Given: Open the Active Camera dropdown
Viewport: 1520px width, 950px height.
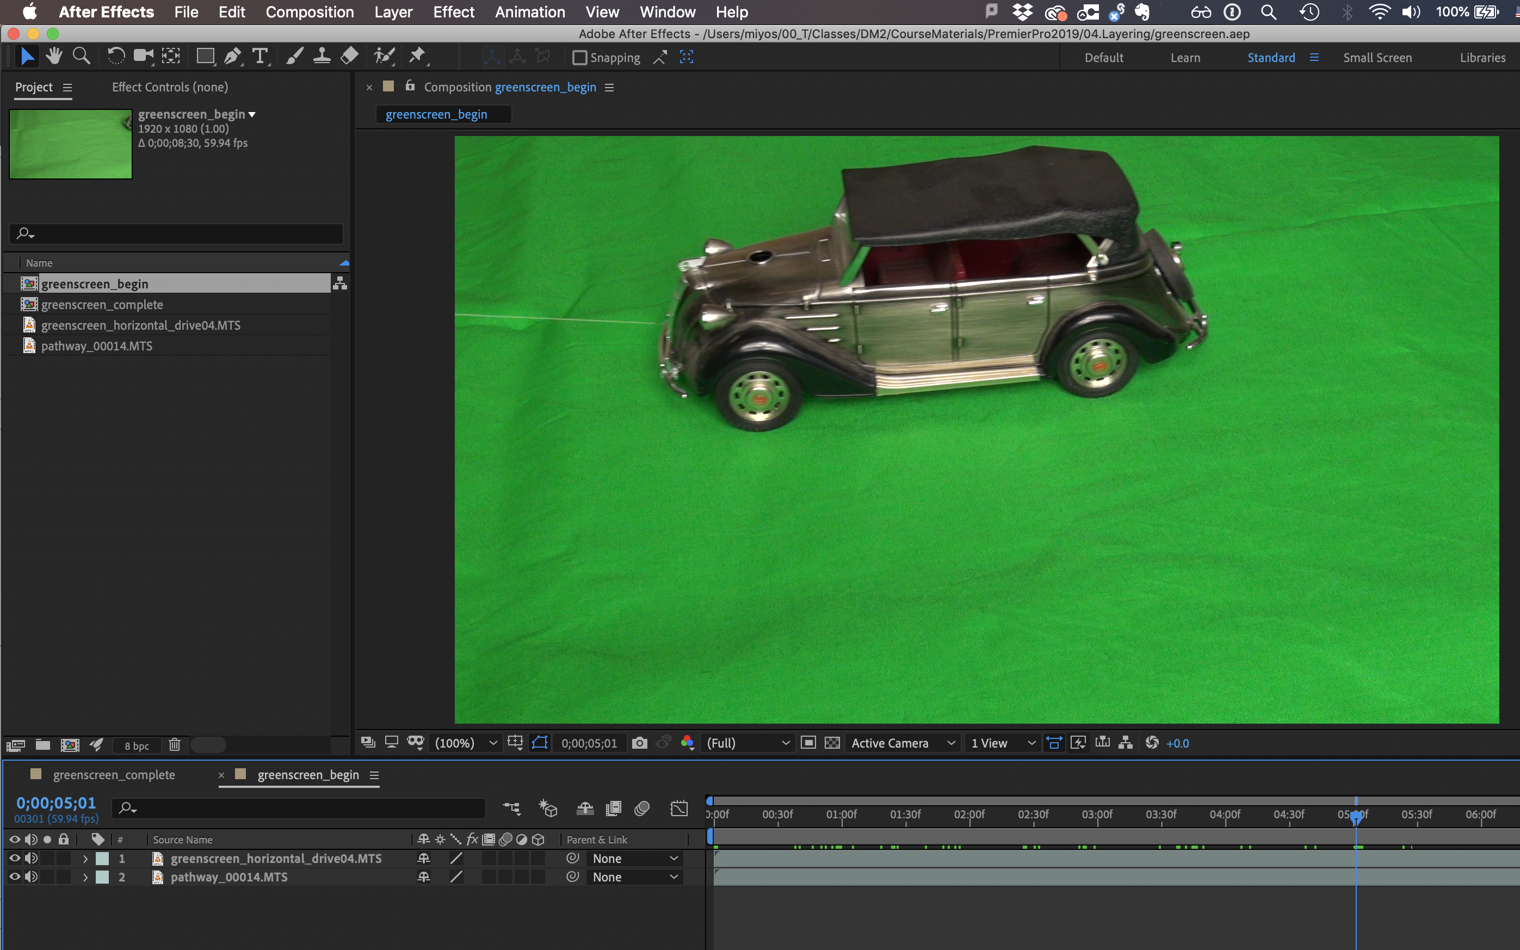Looking at the screenshot, I should (903, 743).
